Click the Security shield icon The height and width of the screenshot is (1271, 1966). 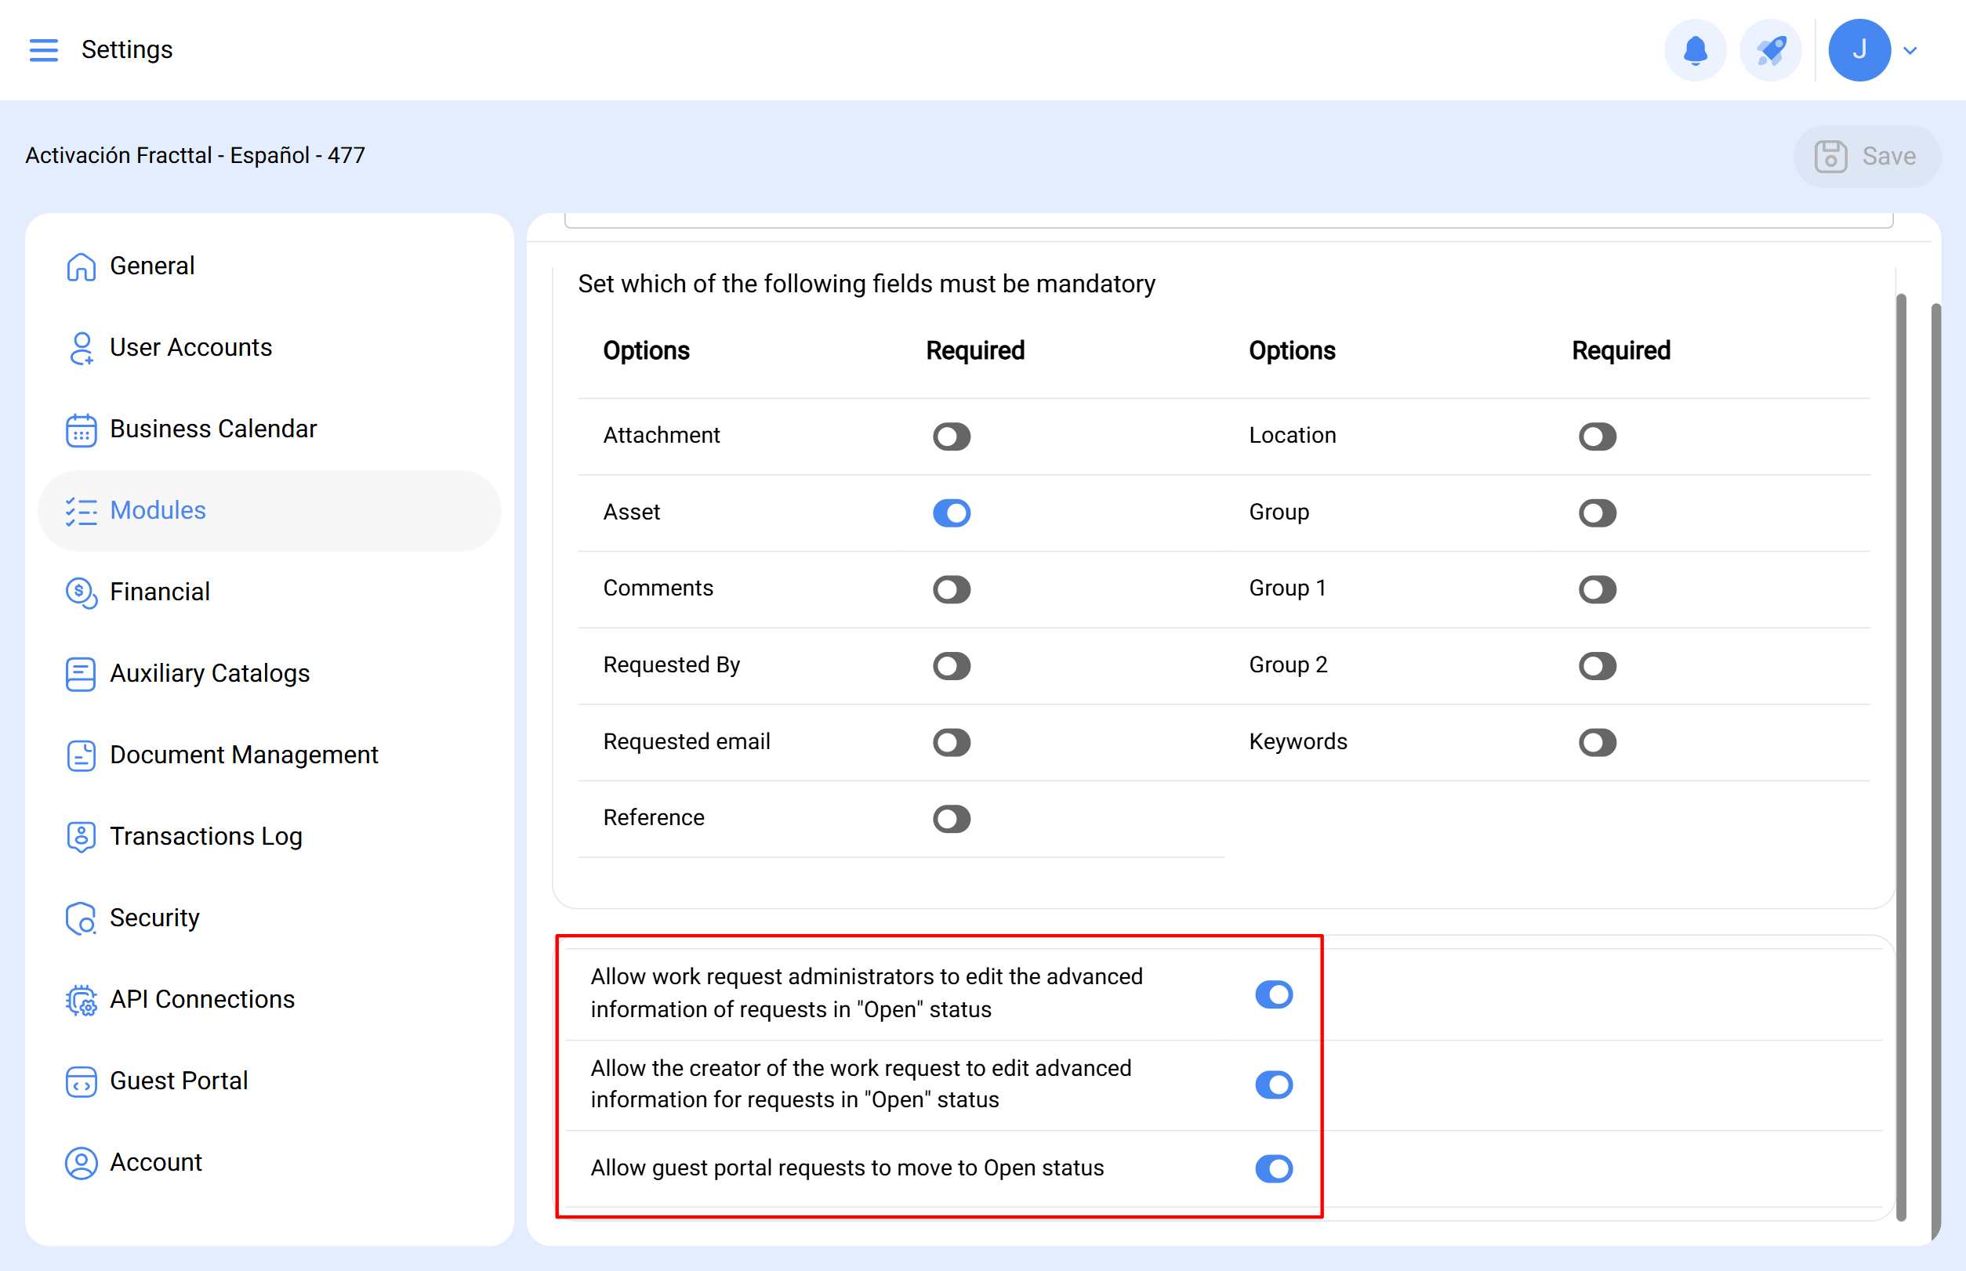(81, 918)
